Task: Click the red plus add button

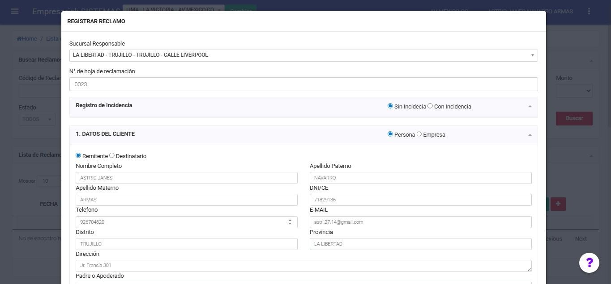Action: coord(558,204)
